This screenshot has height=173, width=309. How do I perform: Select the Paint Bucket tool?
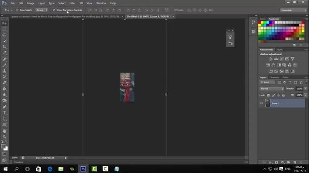[x=4, y=88]
